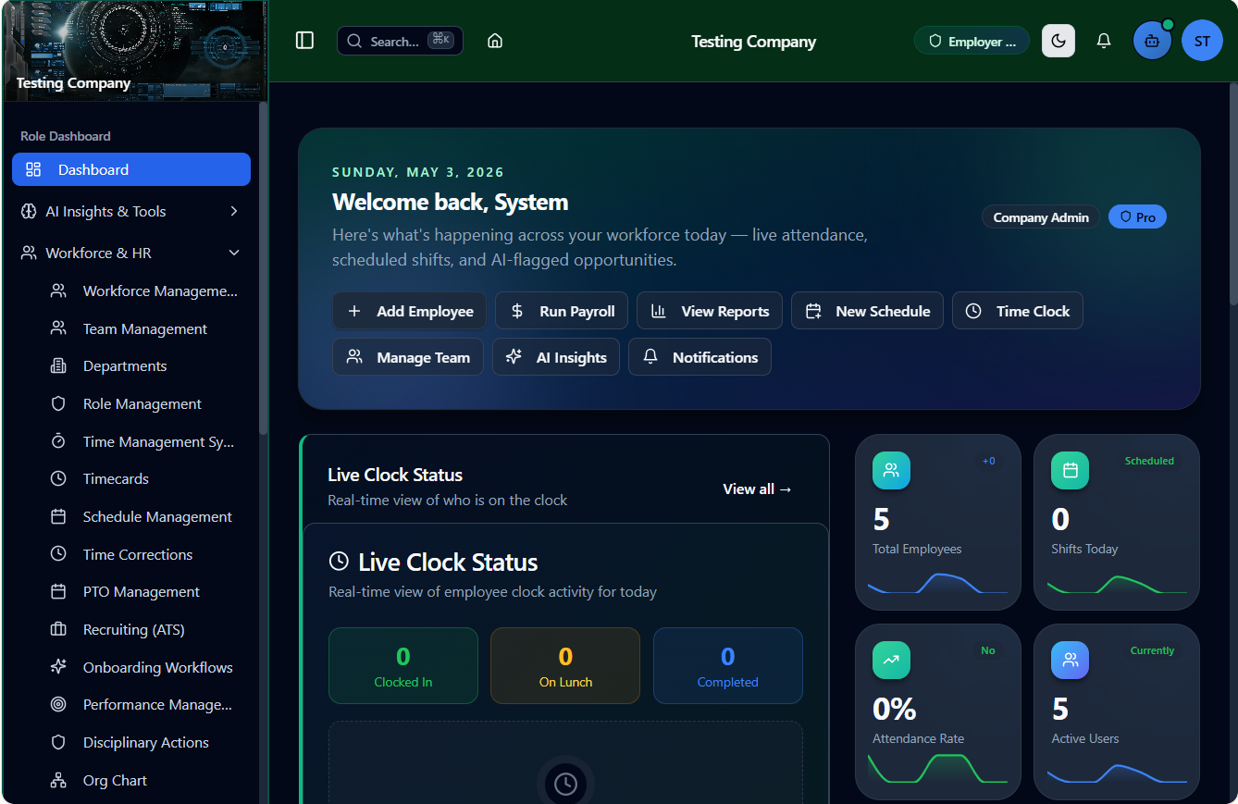Open the AI assistant robot icon
This screenshot has width=1238, height=804.
1152,41
